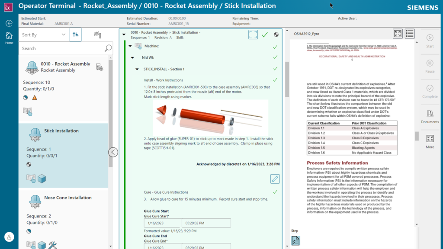Open the Documents panel button
Image resolution: width=443 pixels, height=249 pixels.
pyautogui.click(x=430, y=117)
